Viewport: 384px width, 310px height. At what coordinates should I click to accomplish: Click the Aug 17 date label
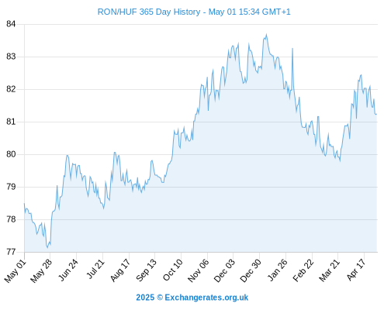coord(120,270)
